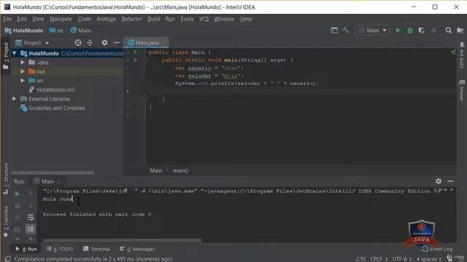
Task: Toggle soft-wrap in the Run console
Action: click(31, 218)
